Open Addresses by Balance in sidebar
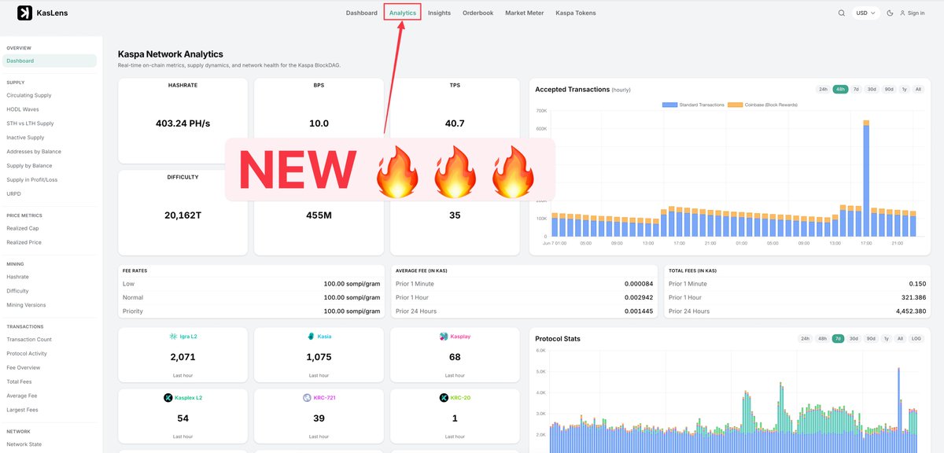Image resolution: width=944 pixels, height=453 pixels. tap(34, 151)
